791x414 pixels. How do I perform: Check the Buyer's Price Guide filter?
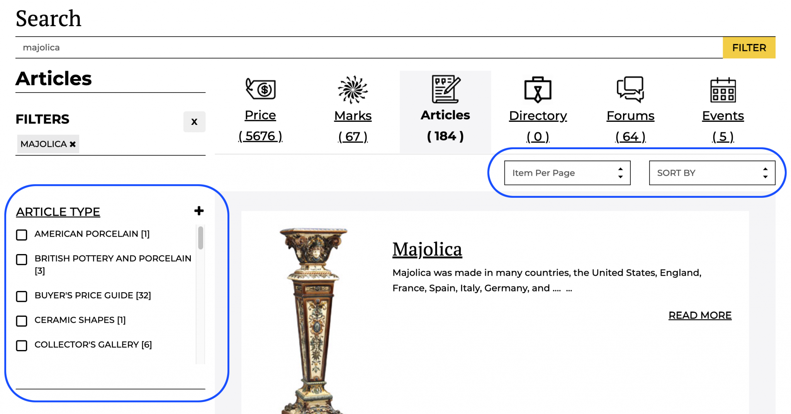pos(22,297)
